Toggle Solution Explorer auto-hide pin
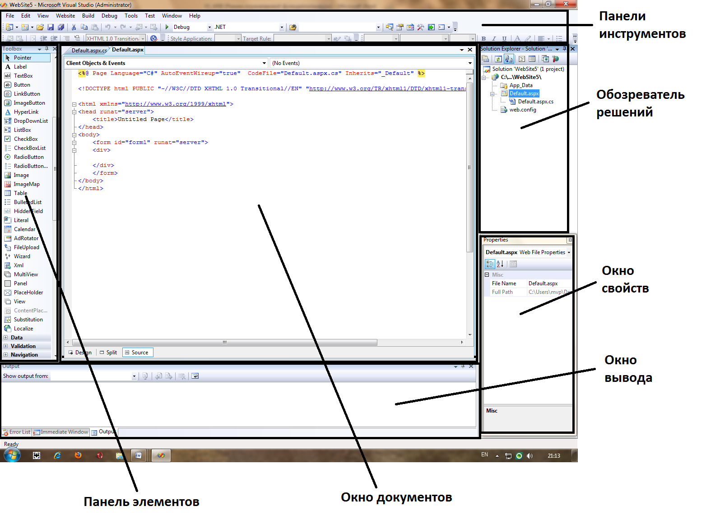The image size is (706, 520). click(565, 49)
